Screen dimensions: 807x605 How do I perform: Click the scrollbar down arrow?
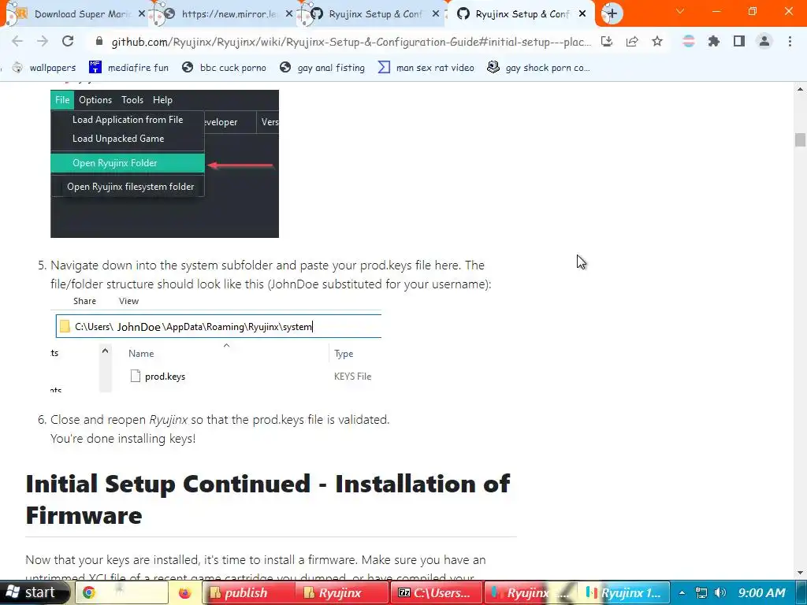(800, 573)
